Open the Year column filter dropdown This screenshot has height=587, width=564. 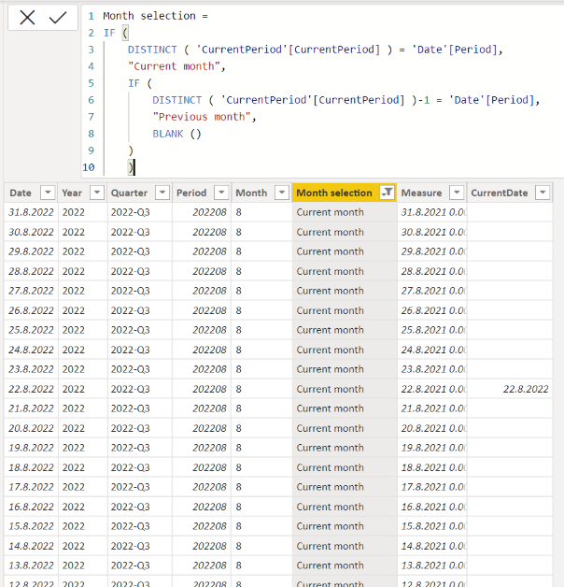[97, 193]
